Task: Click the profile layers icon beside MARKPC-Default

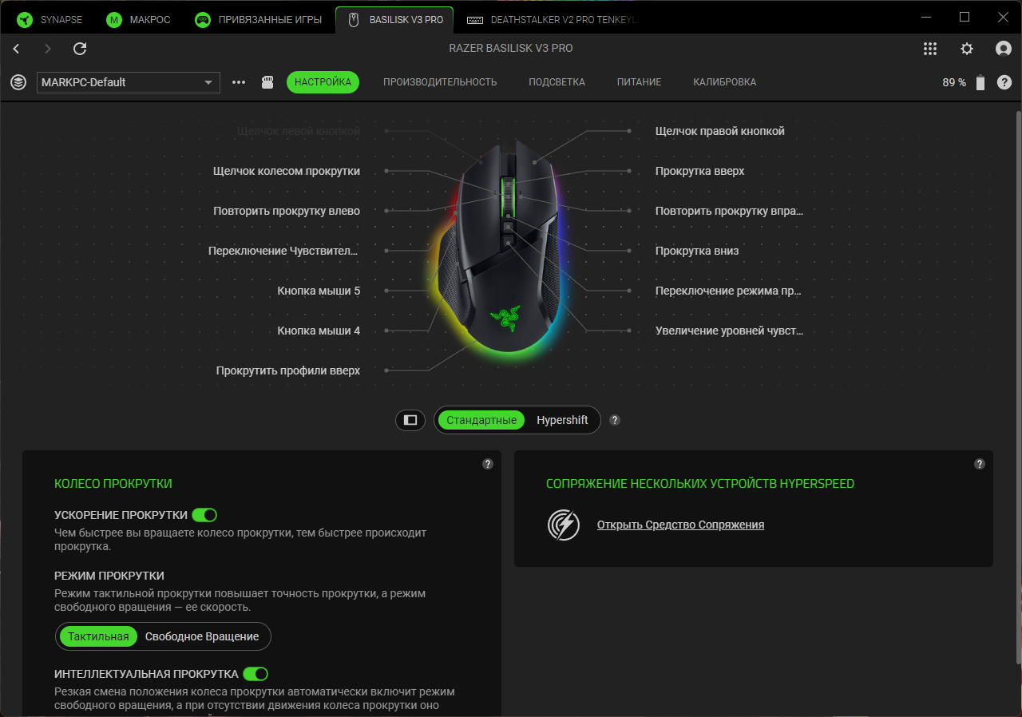Action: [18, 82]
